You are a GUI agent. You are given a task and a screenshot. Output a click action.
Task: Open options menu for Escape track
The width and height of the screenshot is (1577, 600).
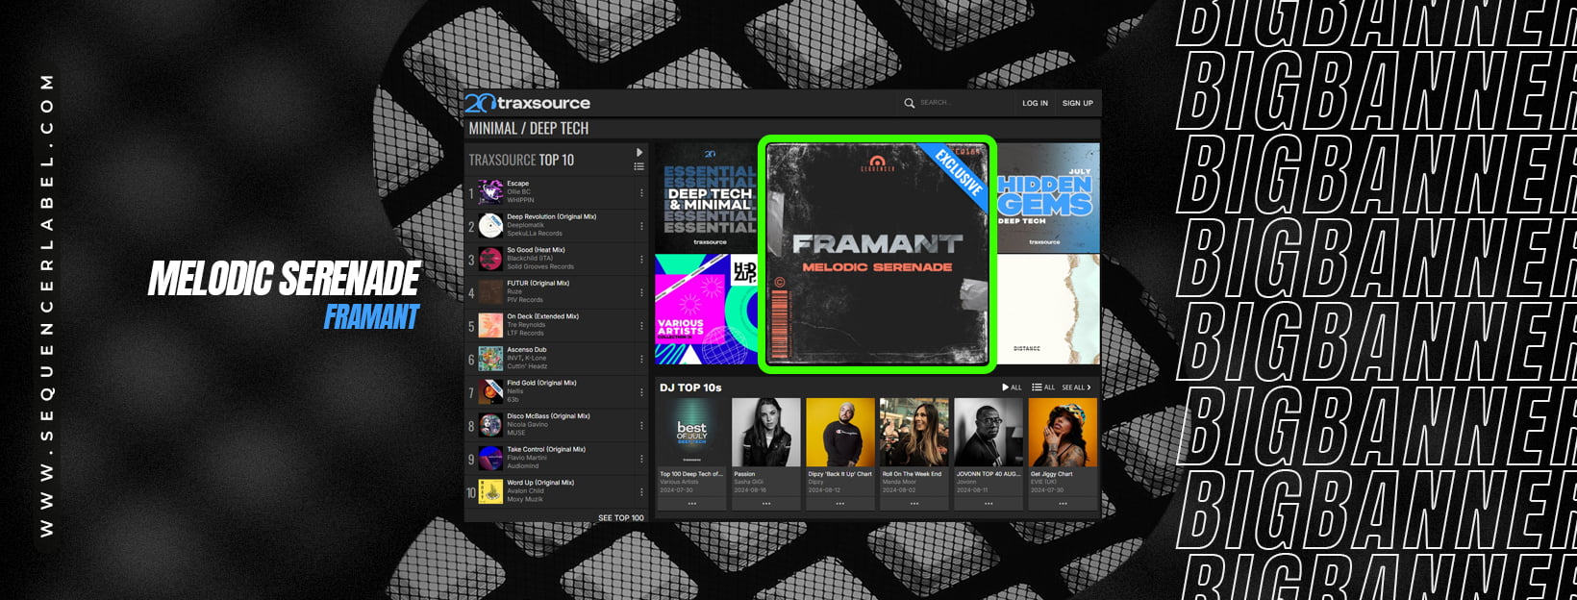[x=641, y=193]
